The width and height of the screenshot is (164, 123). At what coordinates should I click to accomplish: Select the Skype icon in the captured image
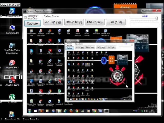point(31,52)
